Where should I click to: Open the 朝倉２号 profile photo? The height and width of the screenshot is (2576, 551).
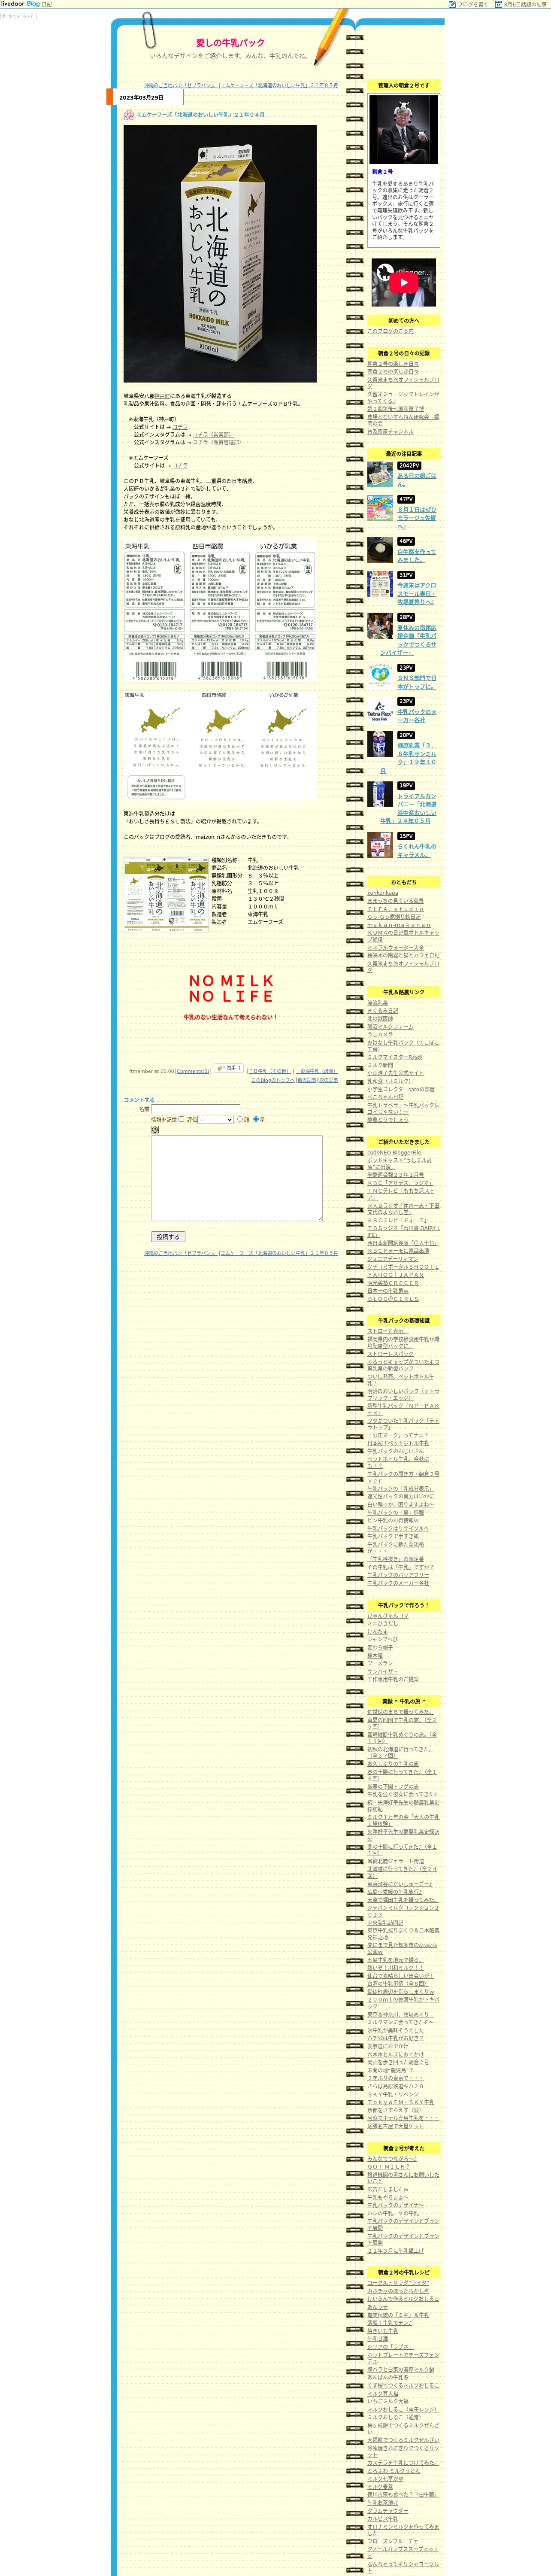tap(404, 130)
